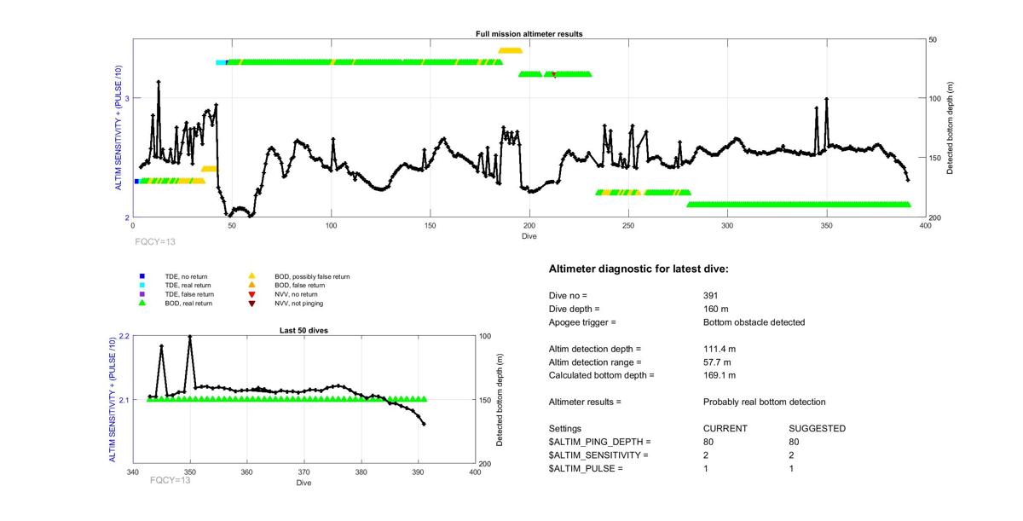The height and width of the screenshot is (521, 1023).
Task: Click the dark red NVV not pinging legend marker
Action: tap(251, 303)
